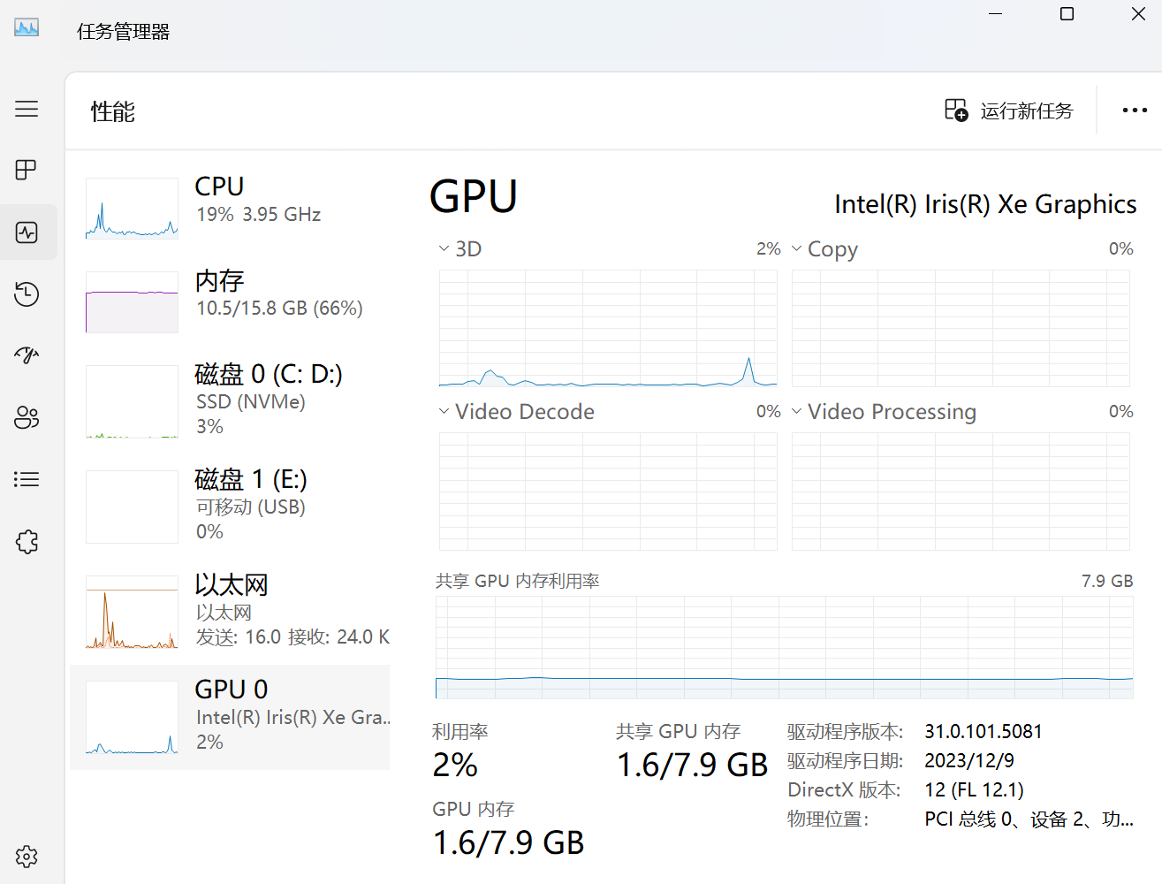
Task: Select 磁盘 0 (C: D:) item
Action: (x=230, y=400)
